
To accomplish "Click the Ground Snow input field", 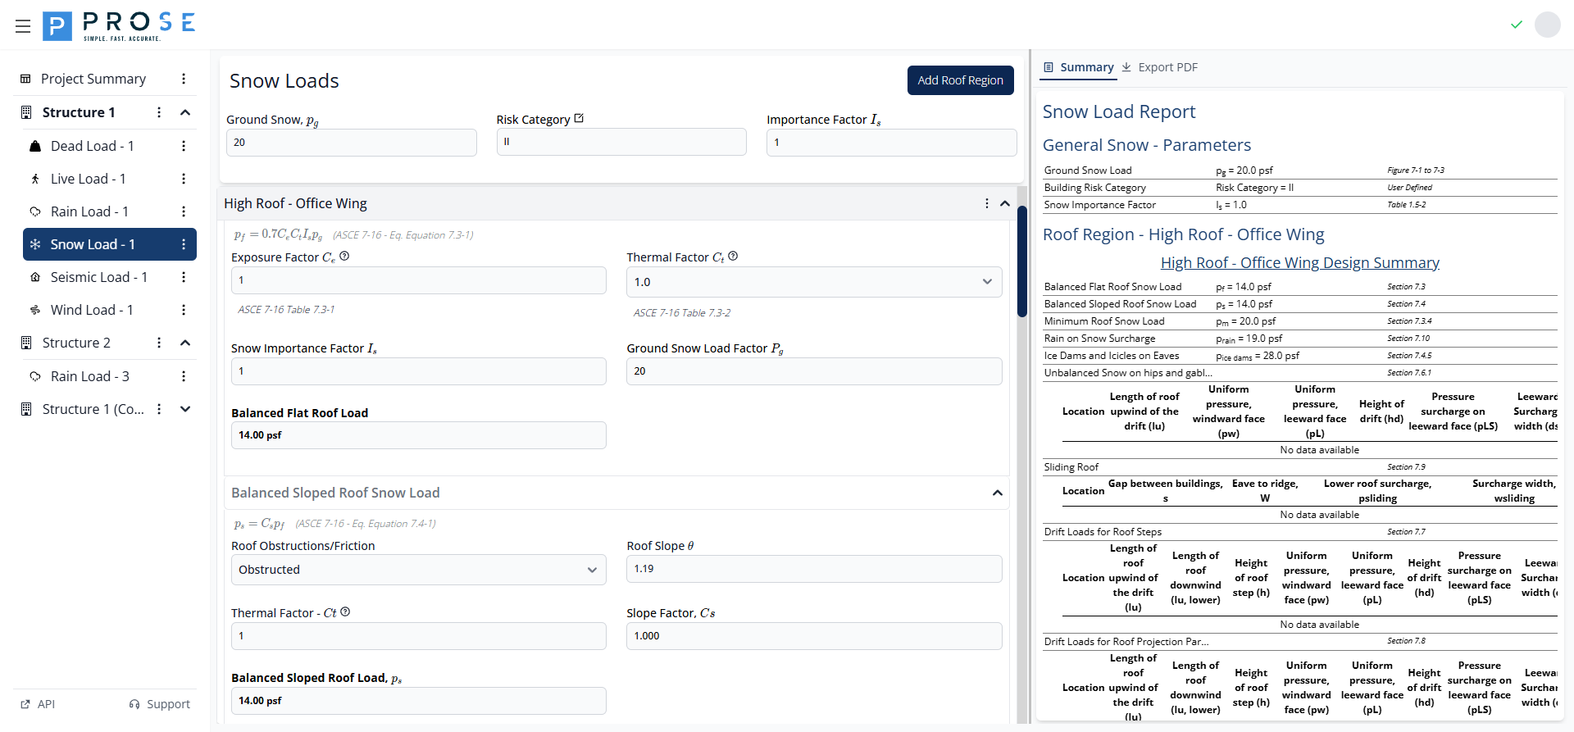I will (x=351, y=143).
